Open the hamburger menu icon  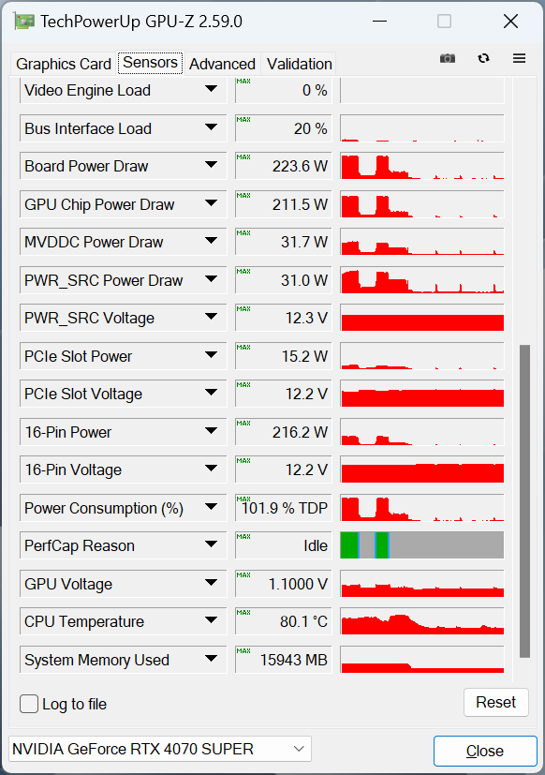pos(519,58)
